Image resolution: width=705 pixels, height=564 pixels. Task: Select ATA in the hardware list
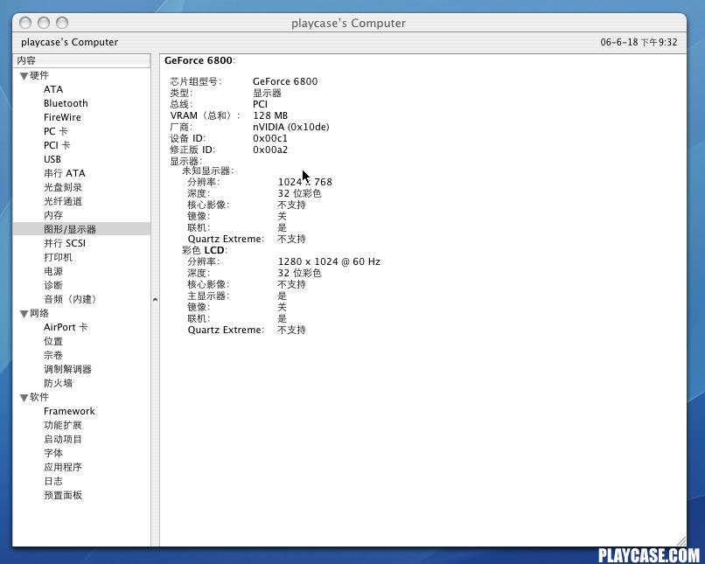coord(53,89)
